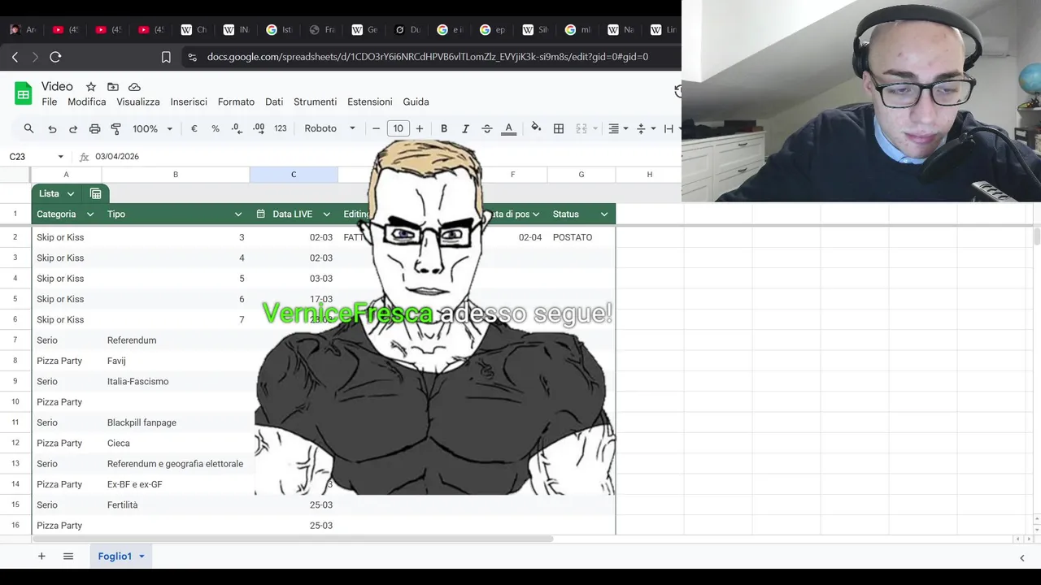1041x585 pixels.
Task: Click the table view icon beside Lista
Action: [95, 193]
